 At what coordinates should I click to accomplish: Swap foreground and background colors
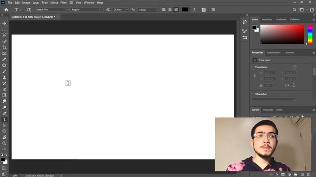pos(6,155)
